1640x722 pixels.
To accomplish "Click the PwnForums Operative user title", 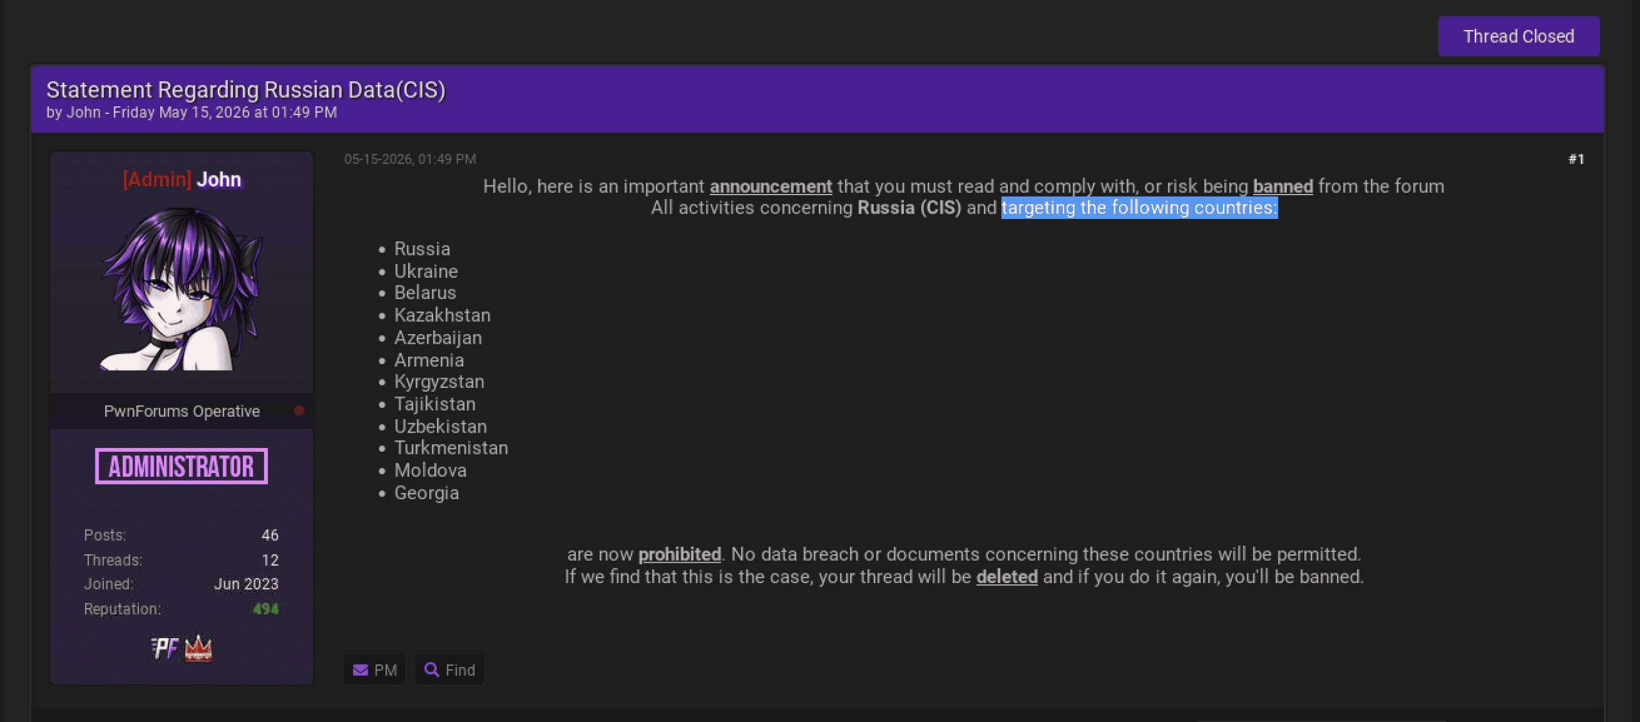I will click(x=182, y=411).
